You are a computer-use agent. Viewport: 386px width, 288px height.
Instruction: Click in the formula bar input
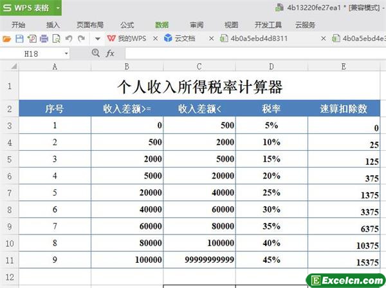coord(255,53)
